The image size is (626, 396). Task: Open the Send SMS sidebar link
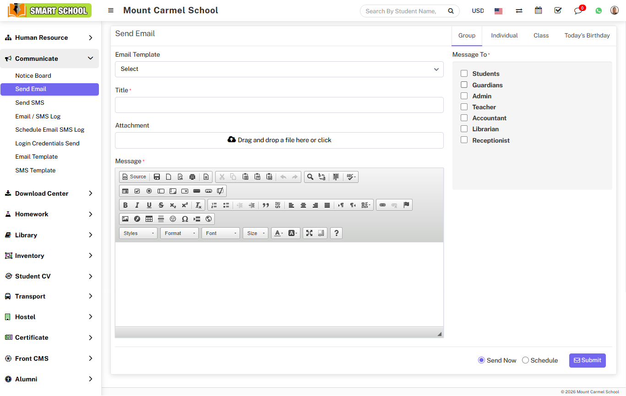coord(30,103)
